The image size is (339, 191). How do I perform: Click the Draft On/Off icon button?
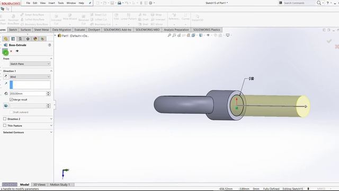pyautogui.click(x=6, y=106)
